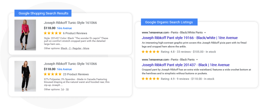
Task: Open second Joseph Ribkoff Tunic Style 161066 title
Action: 70,64
